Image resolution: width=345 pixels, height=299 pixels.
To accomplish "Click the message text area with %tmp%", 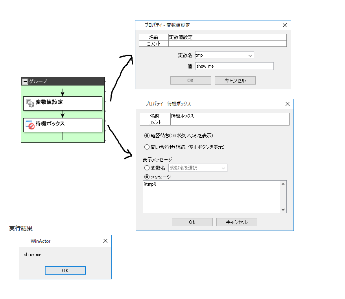I will (212, 197).
